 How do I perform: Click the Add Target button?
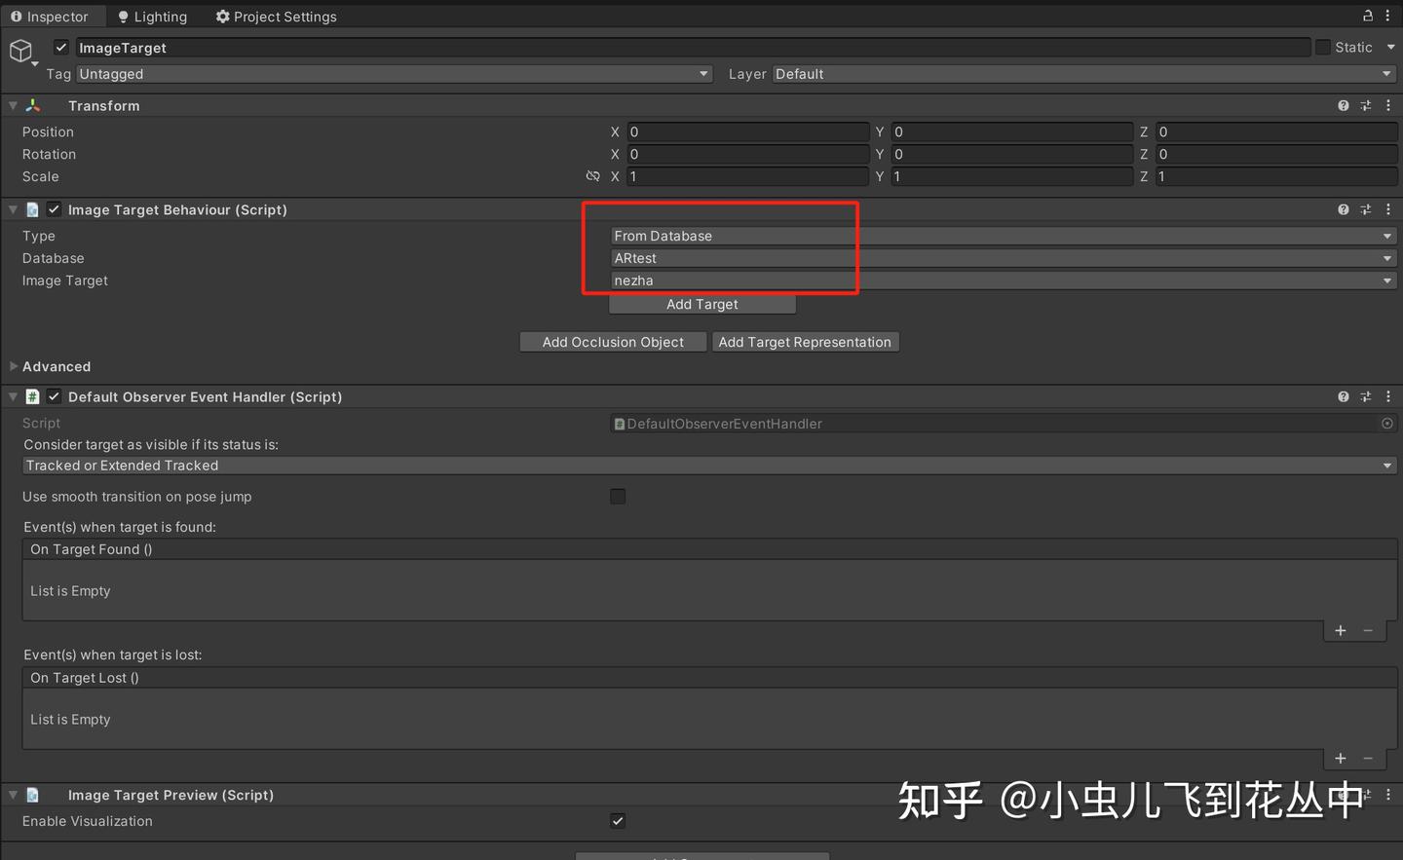click(701, 304)
